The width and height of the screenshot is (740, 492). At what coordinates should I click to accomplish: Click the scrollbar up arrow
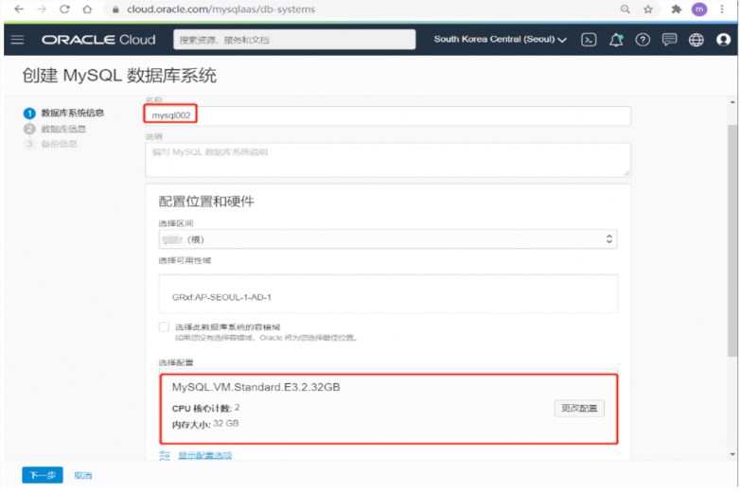[732, 102]
